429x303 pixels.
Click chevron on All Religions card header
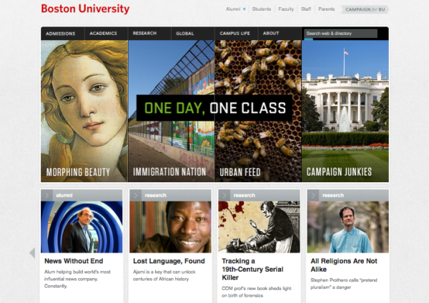click(x=313, y=195)
